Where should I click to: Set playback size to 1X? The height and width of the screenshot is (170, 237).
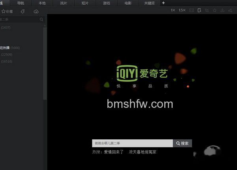click(173, 10)
